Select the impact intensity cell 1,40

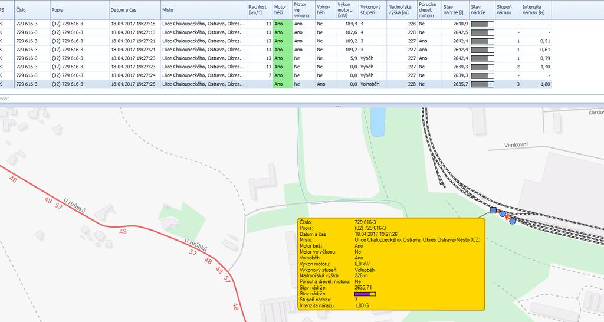pyautogui.click(x=536, y=67)
